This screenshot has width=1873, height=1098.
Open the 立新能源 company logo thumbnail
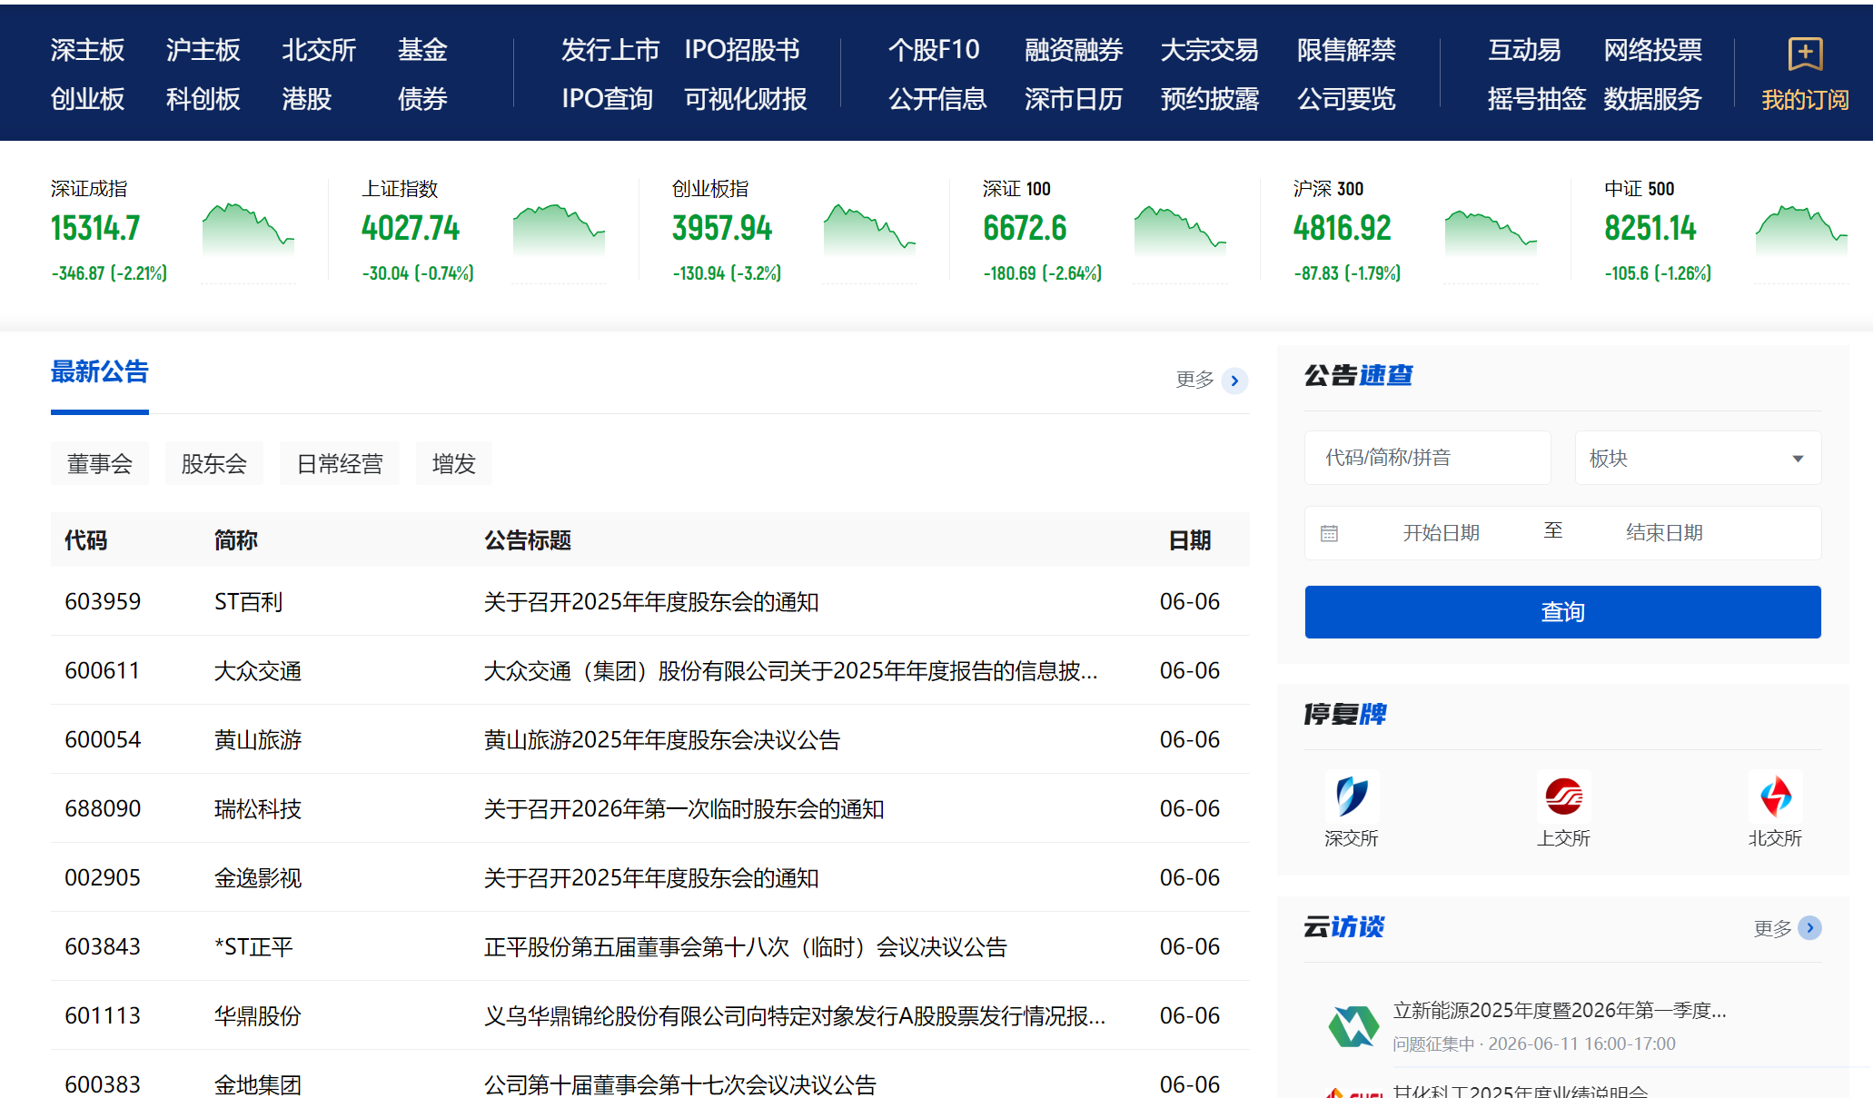1353,1026
